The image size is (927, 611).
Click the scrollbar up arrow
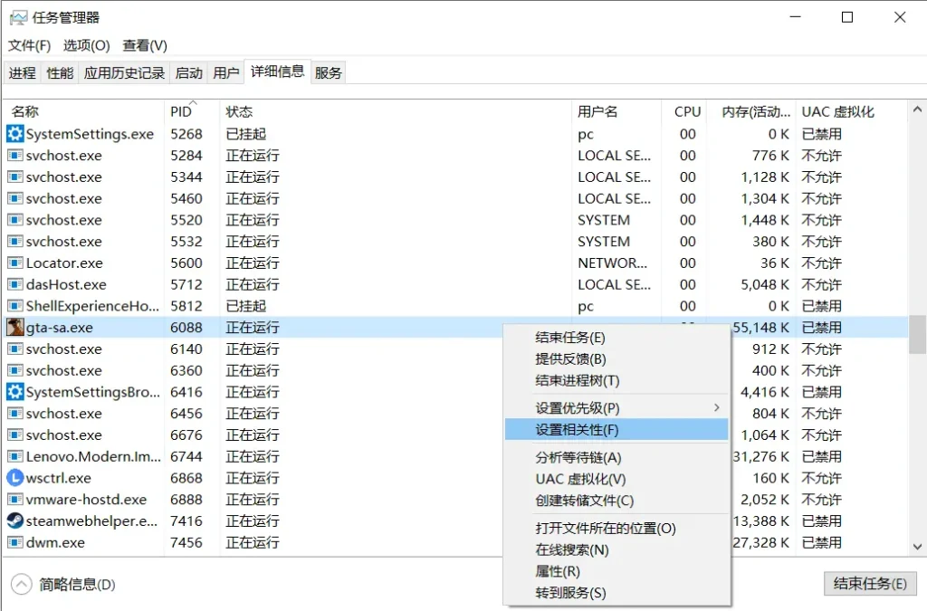point(917,109)
